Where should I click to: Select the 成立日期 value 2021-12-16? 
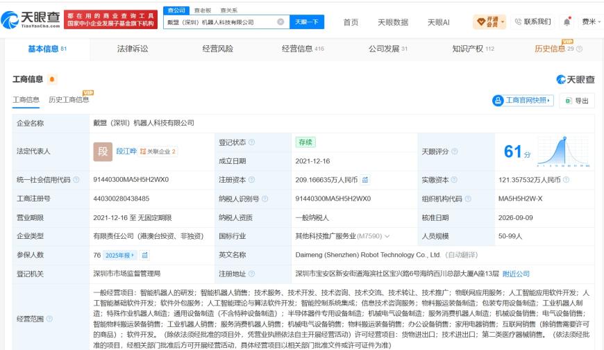tap(313, 161)
